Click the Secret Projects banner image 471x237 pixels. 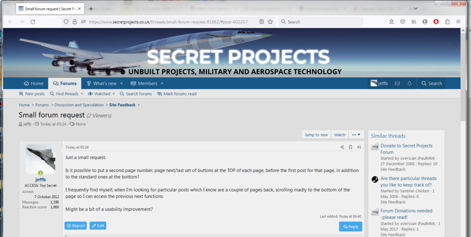click(x=232, y=53)
